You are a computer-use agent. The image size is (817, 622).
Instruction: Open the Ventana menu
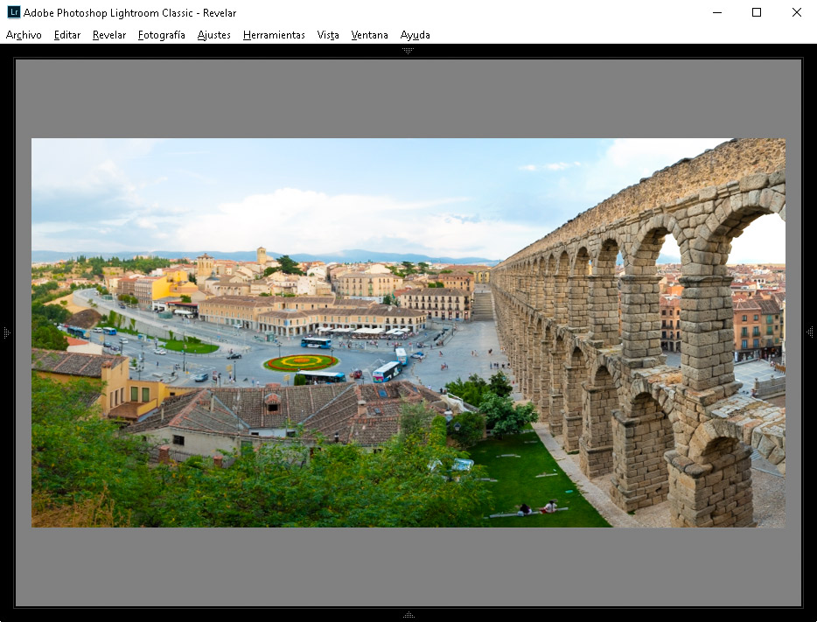click(x=369, y=35)
